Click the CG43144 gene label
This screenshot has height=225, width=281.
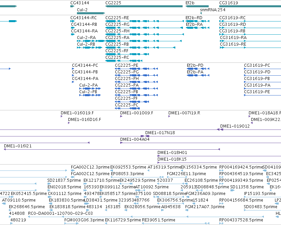click(80, 3)
